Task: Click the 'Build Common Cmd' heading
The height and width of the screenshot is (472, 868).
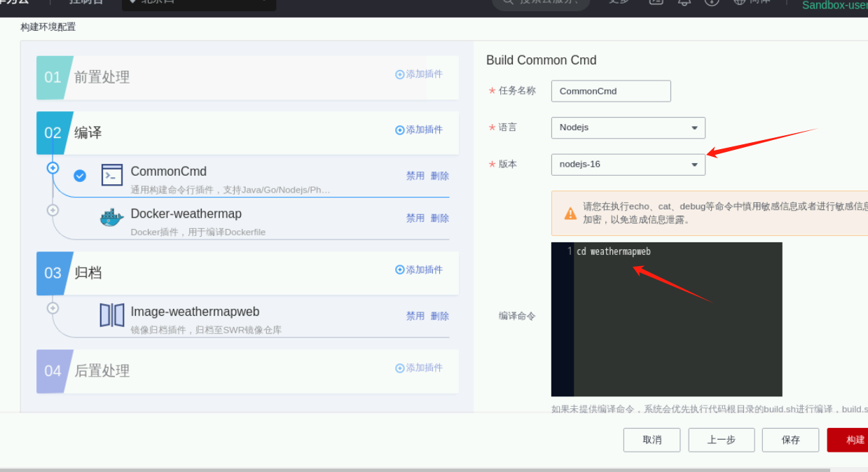Action: [542, 60]
